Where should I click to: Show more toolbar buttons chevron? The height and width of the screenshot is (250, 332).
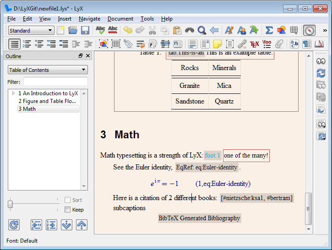(325, 30)
